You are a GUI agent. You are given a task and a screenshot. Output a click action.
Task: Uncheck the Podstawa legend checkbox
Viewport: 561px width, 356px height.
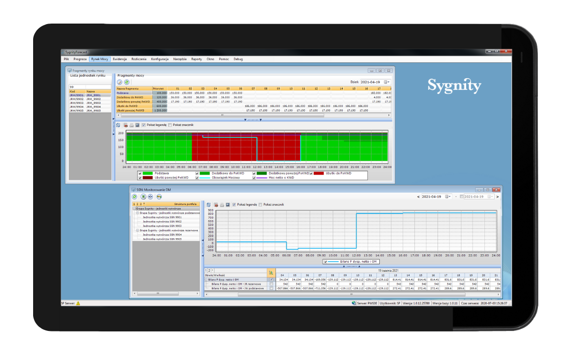coord(140,173)
